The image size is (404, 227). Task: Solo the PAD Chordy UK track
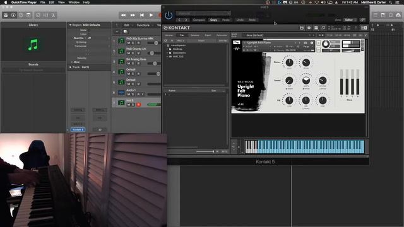(133, 53)
